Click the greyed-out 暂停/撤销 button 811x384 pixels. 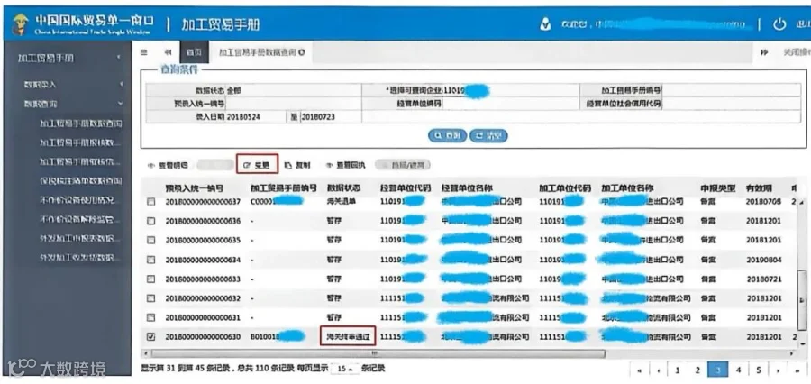(403, 165)
